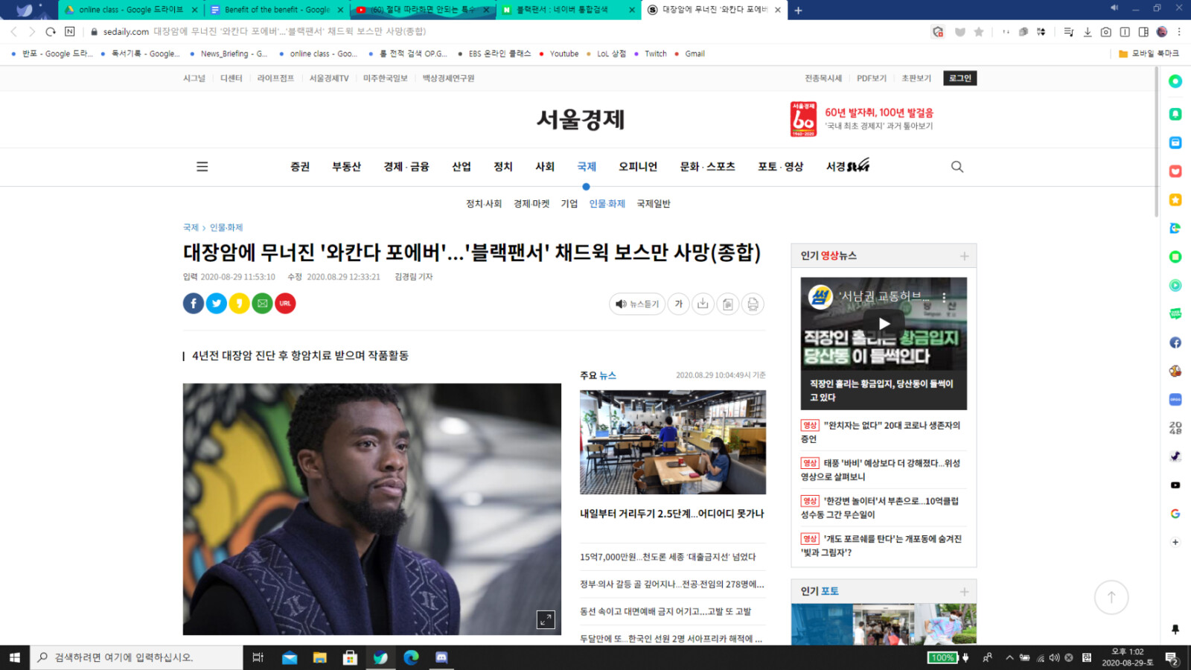This screenshot has width=1191, height=670.
Task: Click the red URL copy icon
Action: coord(285,303)
